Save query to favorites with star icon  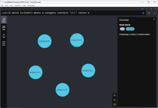pos(149,13)
